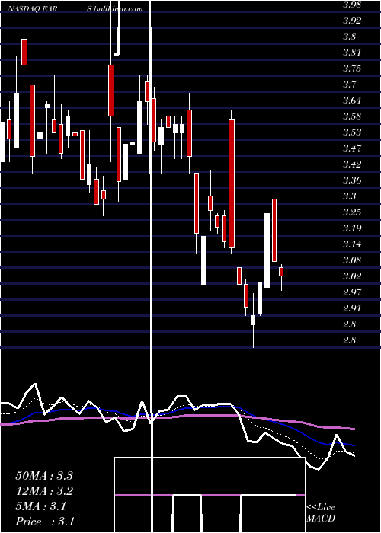Click the 2.97 price axis label

coord(352,292)
